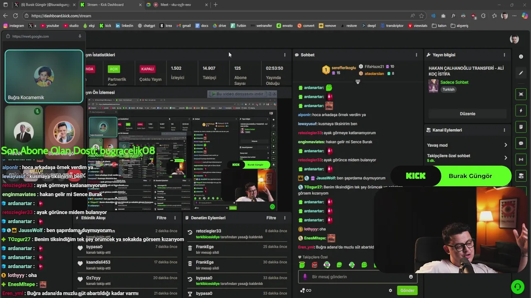Open browser favorites list icon
531x298 pixels.
pos(494,16)
